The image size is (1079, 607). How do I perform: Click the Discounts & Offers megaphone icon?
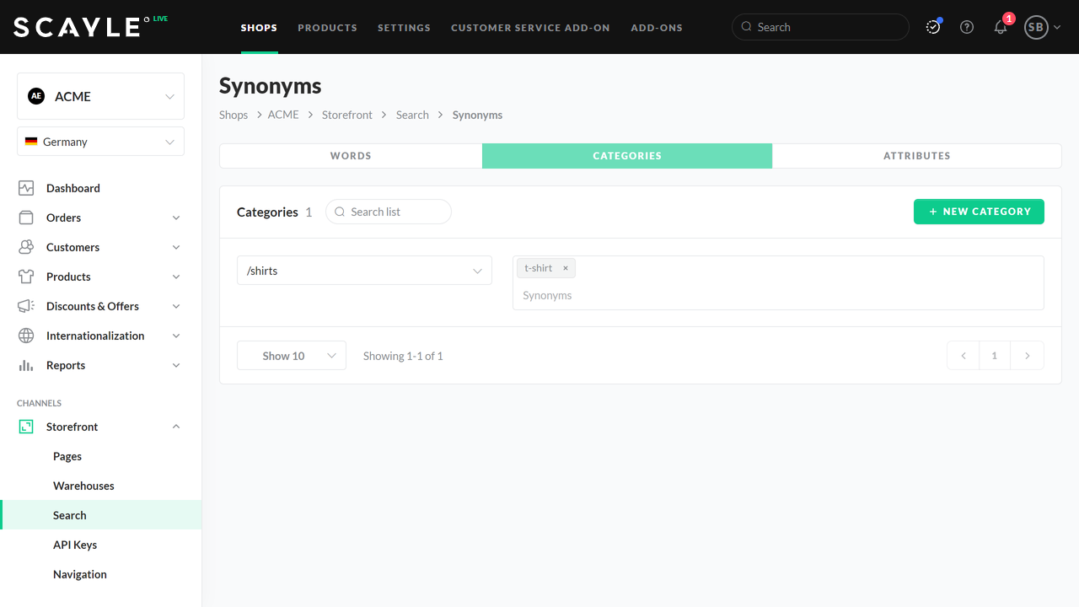click(x=26, y=306)
